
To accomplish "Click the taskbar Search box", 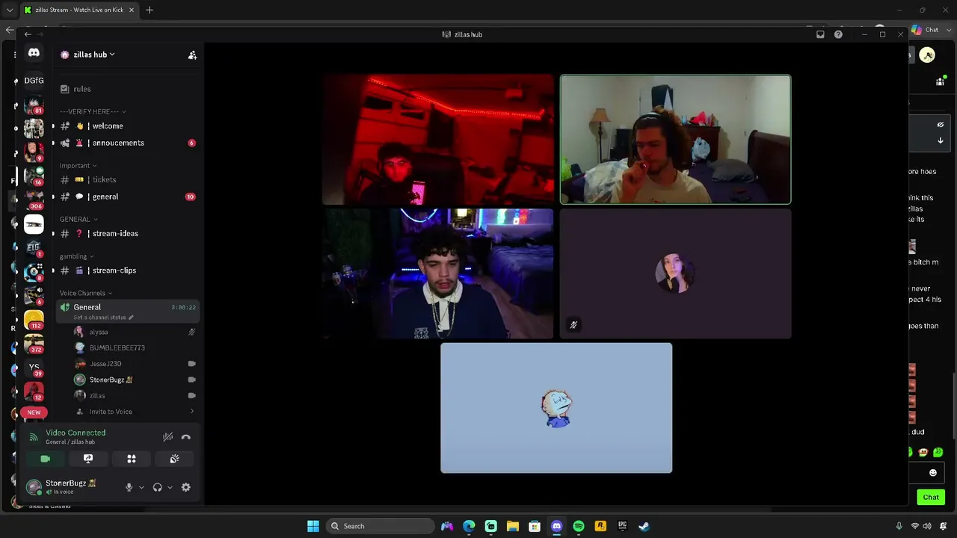I will coord(381,526).
